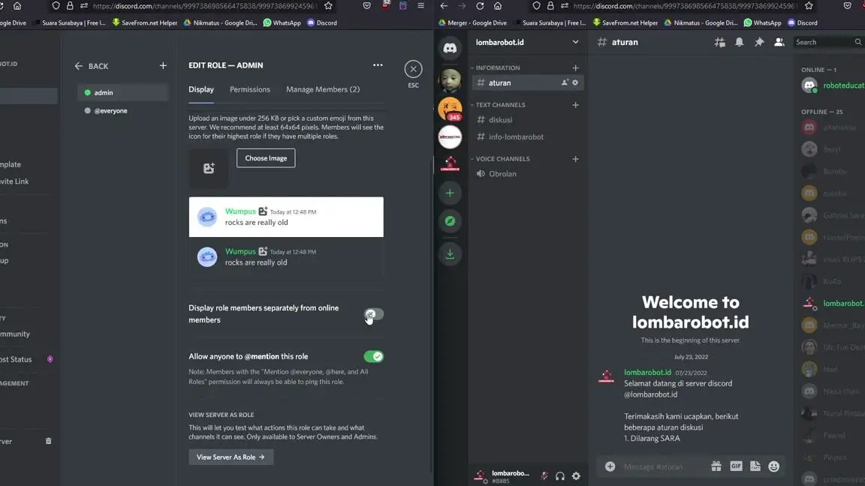Open the GIF picker
Image resolution: width=865 pixels, height=486 pixels.
736,466
